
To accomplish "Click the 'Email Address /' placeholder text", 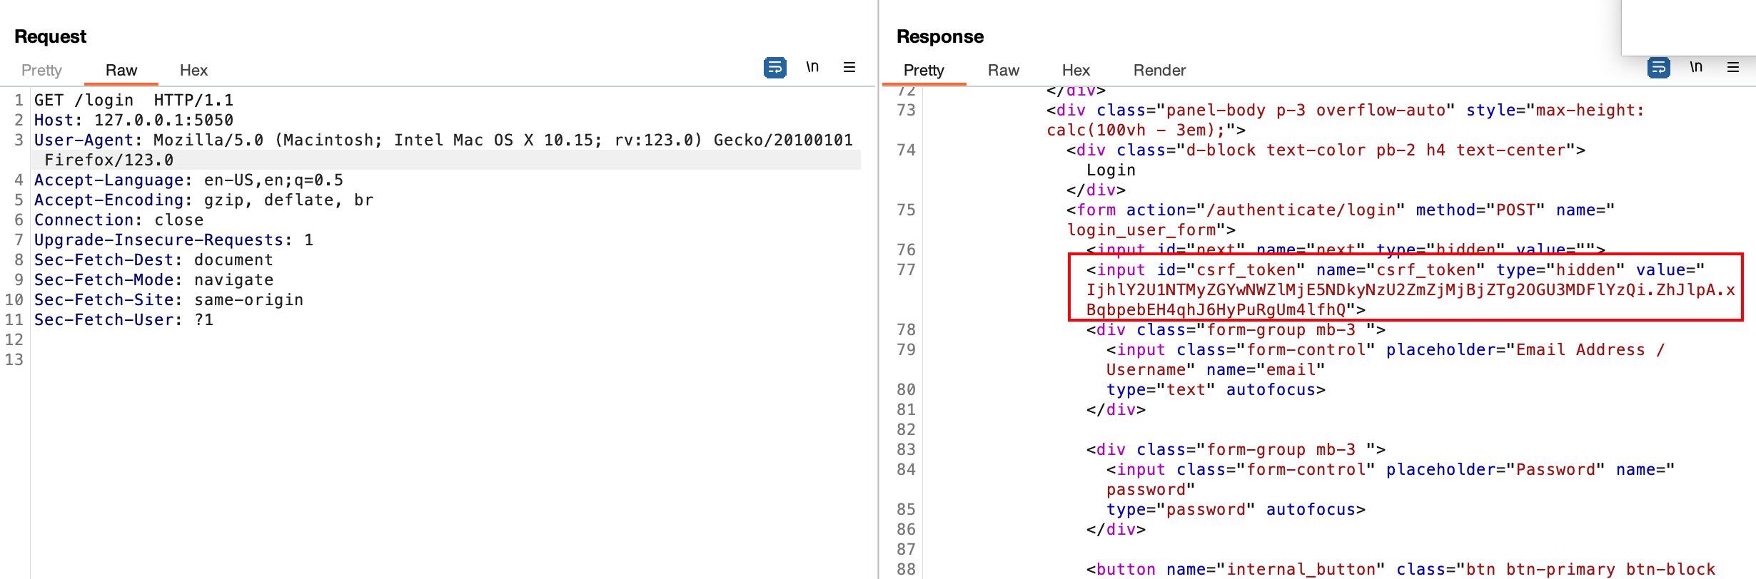I will (1590, 350).
